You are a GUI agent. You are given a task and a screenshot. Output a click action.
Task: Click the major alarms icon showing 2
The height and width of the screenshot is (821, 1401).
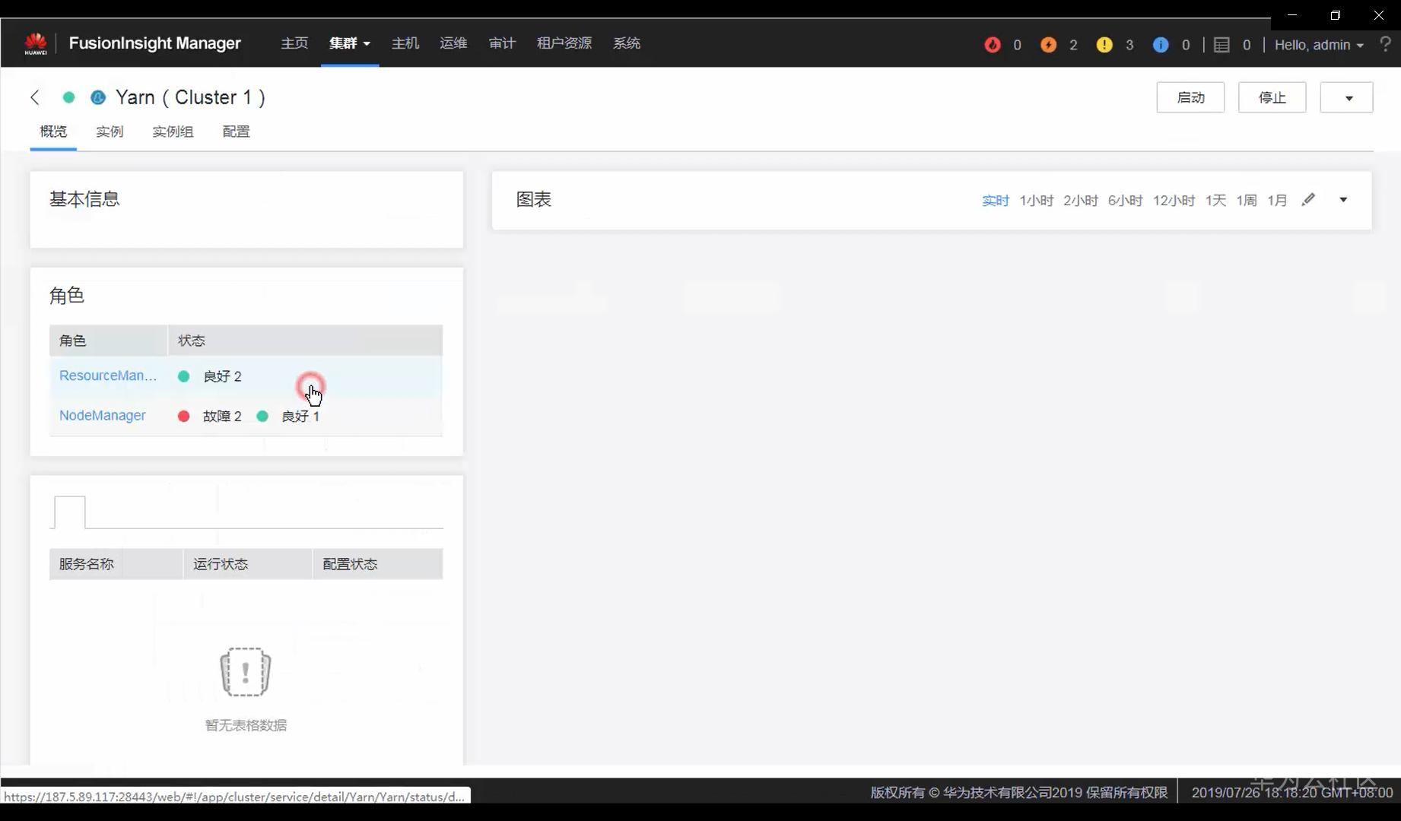(1048, 44)
